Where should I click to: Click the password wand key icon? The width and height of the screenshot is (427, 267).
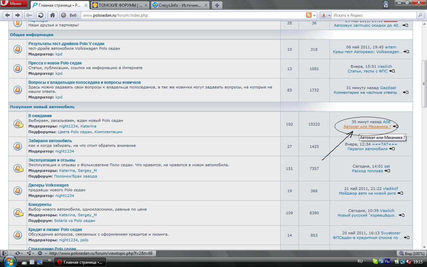[x=29, y=15]
